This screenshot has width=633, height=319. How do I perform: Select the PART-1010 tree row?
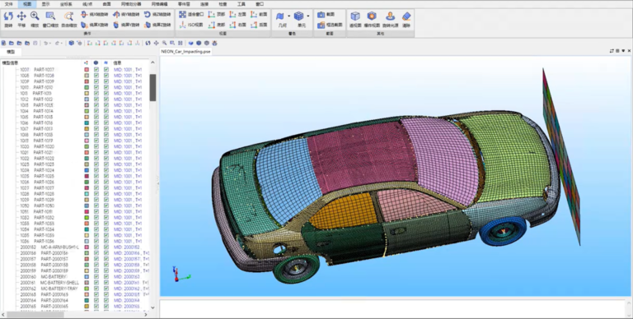36,87
